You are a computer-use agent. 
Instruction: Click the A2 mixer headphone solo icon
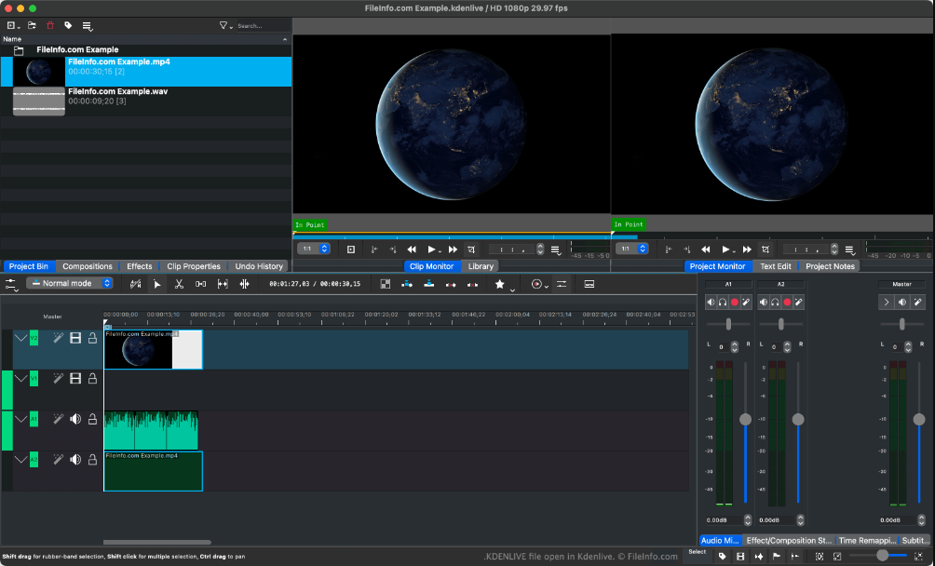(775, 302)
